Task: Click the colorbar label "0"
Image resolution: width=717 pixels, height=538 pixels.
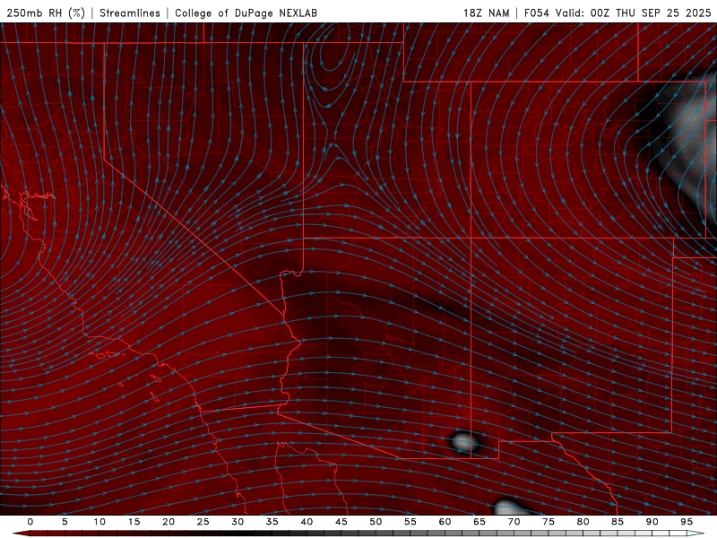Action: point(30,522)
